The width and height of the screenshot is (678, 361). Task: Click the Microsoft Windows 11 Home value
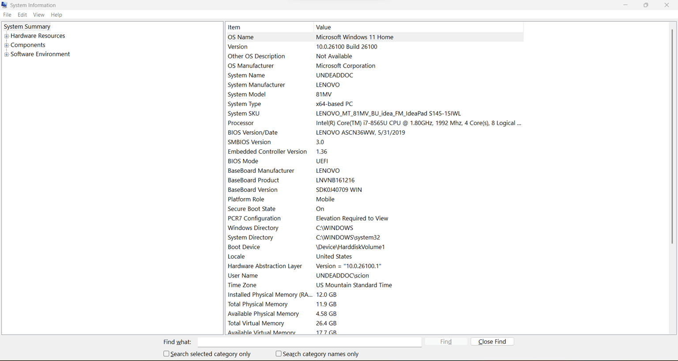[x=354, y=37]
